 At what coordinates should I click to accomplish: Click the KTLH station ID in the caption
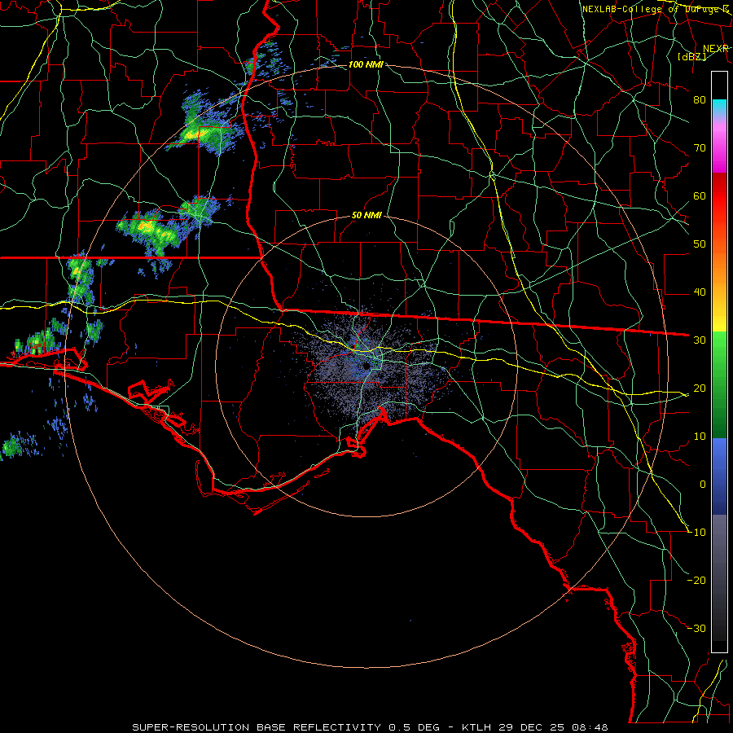477,727
